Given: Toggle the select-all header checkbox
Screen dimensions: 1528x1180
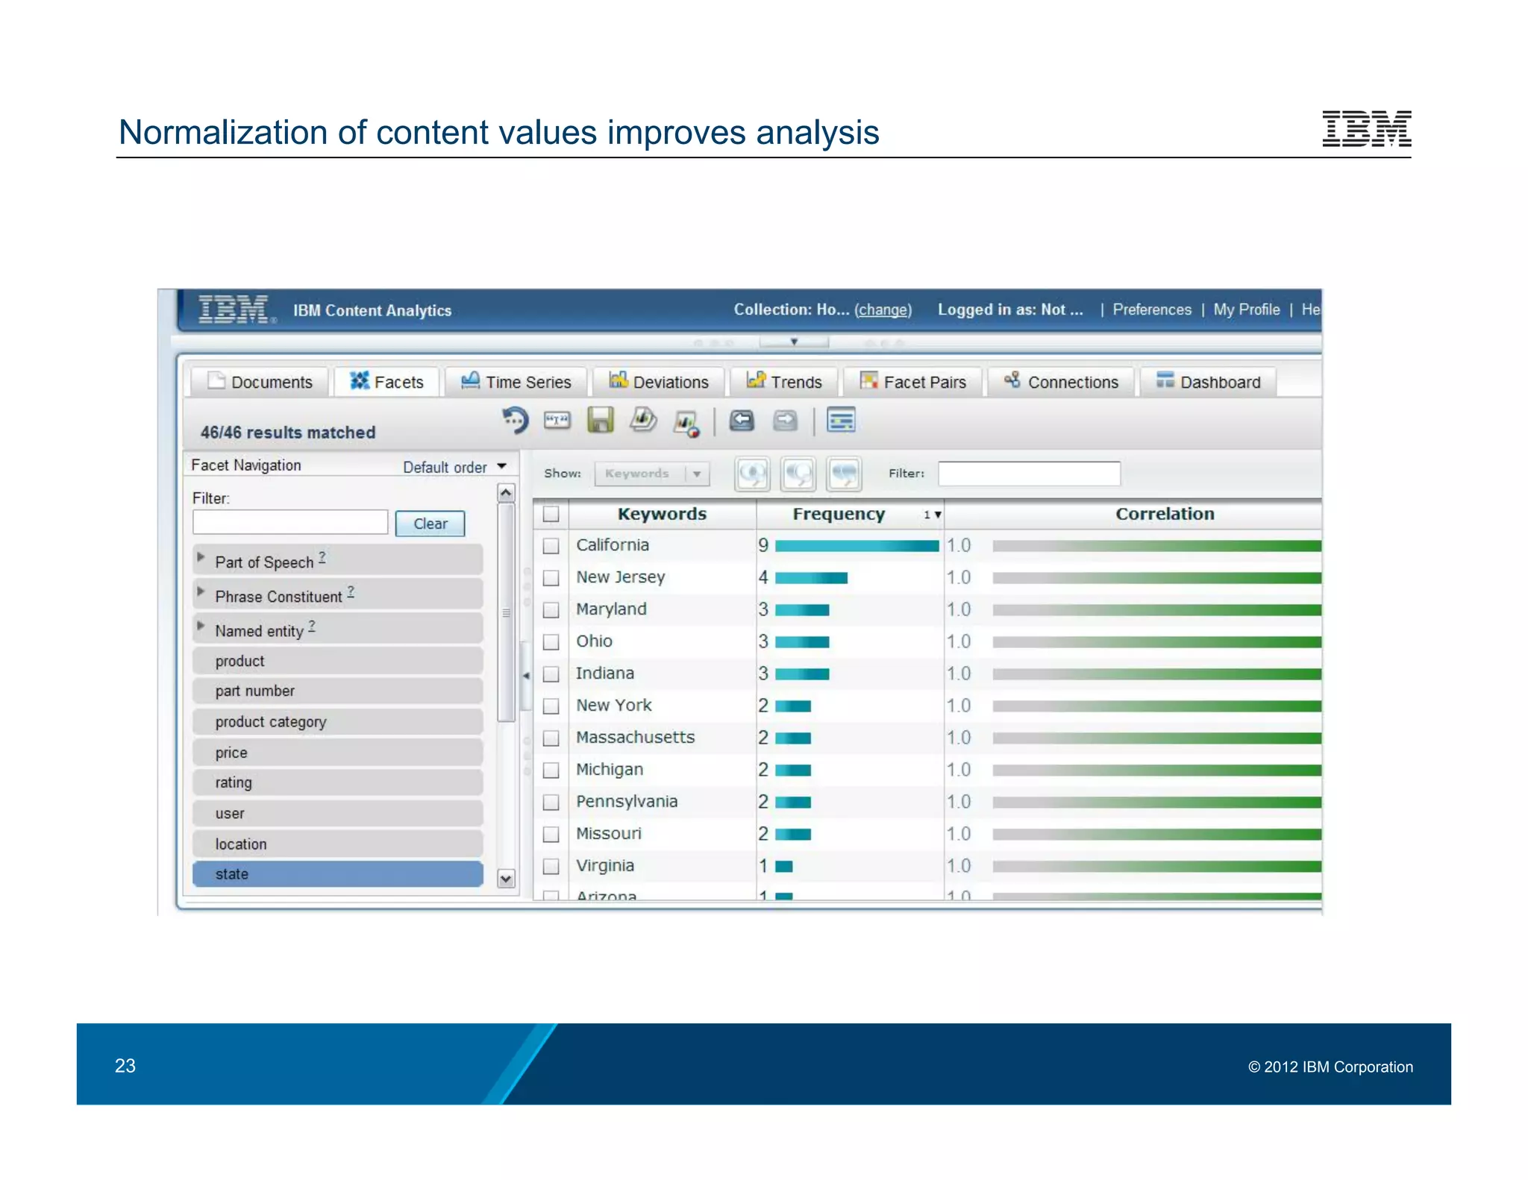Looking at the screenshot, I should click(x=551, y=514).
